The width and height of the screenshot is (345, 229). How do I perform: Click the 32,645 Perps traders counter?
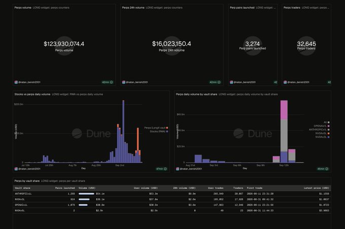pyautogui.click(x=306, y=44)
